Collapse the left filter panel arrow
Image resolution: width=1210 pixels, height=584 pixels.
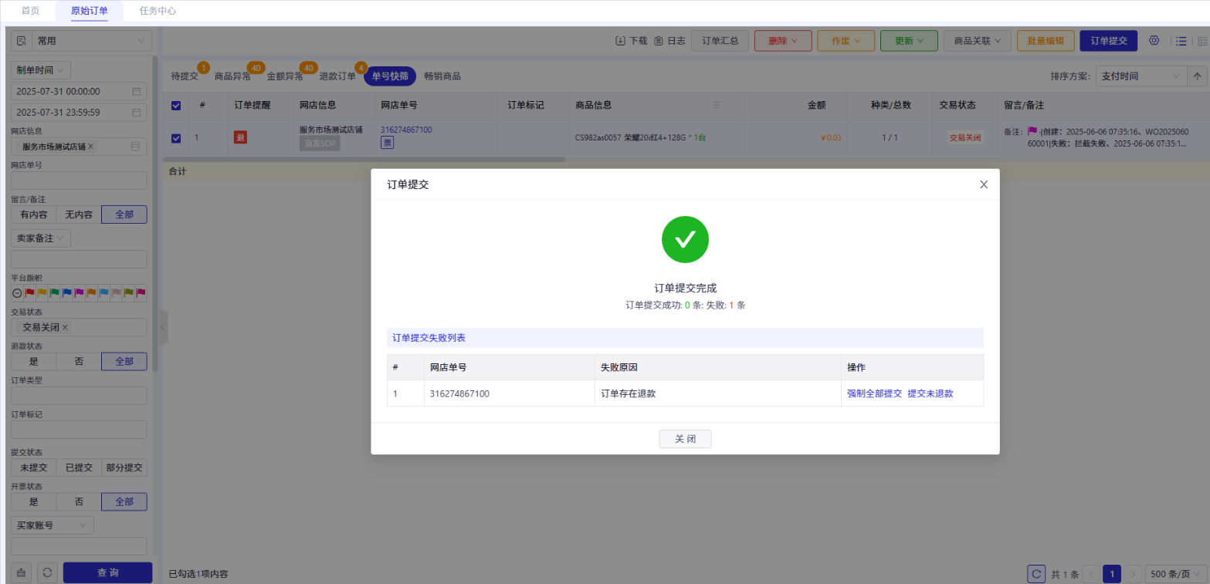(162, 327)
